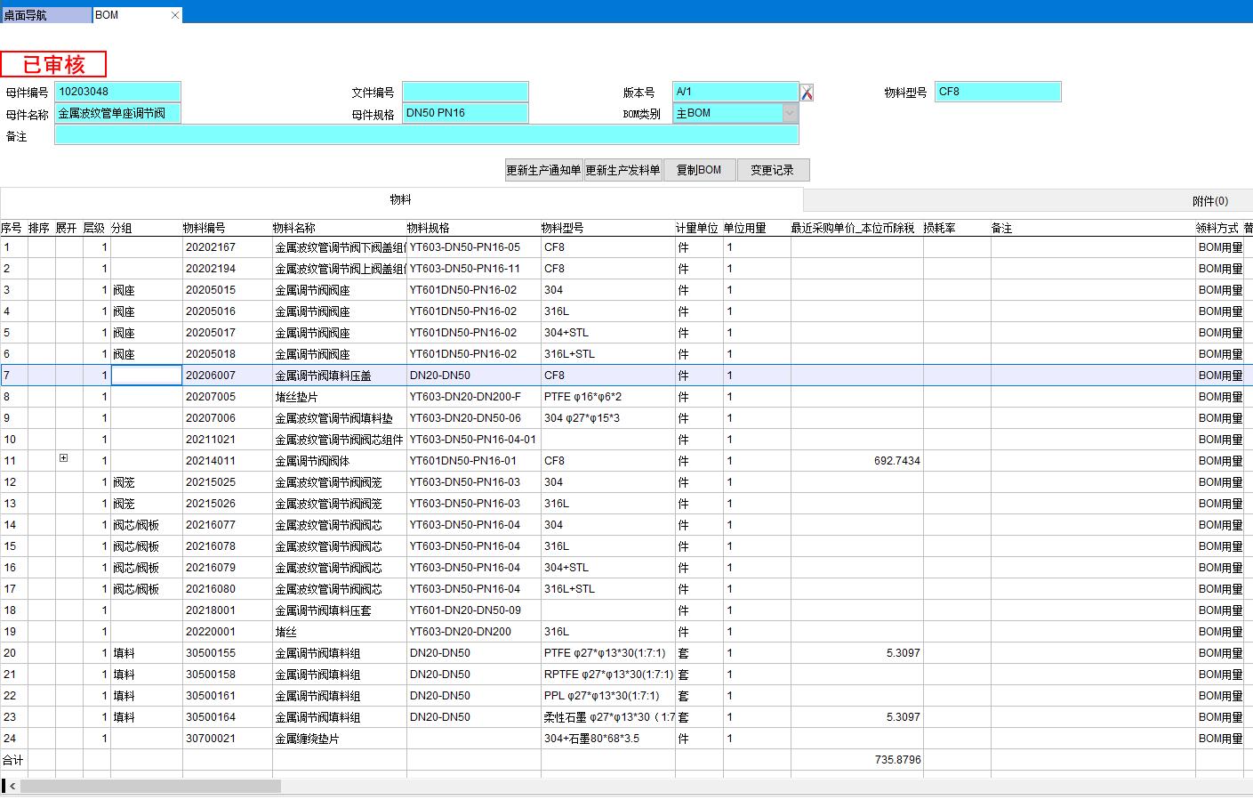Viewport: 1253px width, 800px height.
Task: Click the left arrow of horizontal scrollbar
Action: coord(12,787)
